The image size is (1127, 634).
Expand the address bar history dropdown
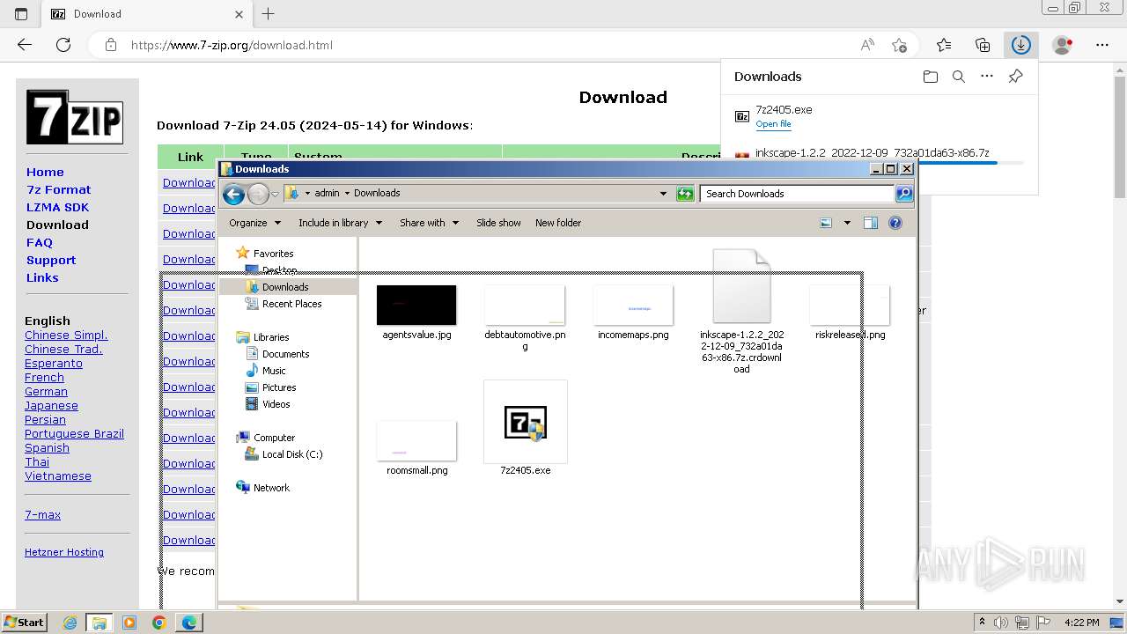tap(663, 194)
